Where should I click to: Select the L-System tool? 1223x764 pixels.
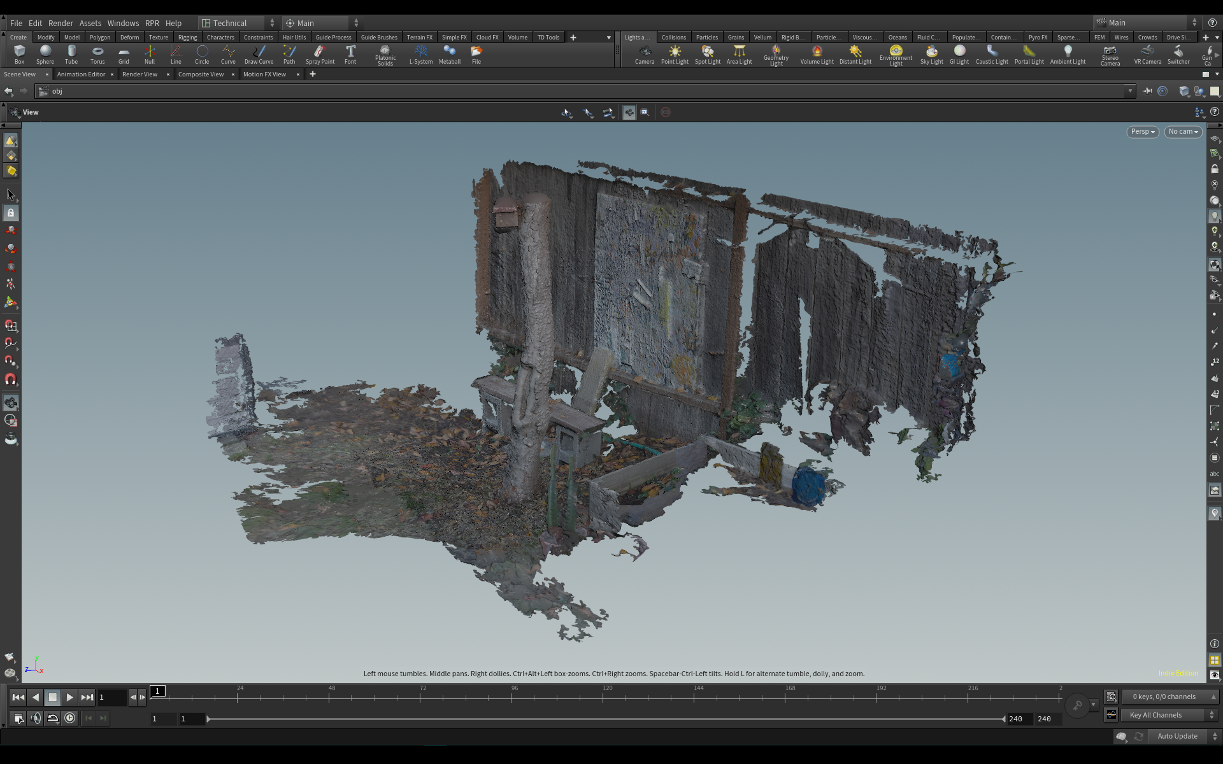420,54
